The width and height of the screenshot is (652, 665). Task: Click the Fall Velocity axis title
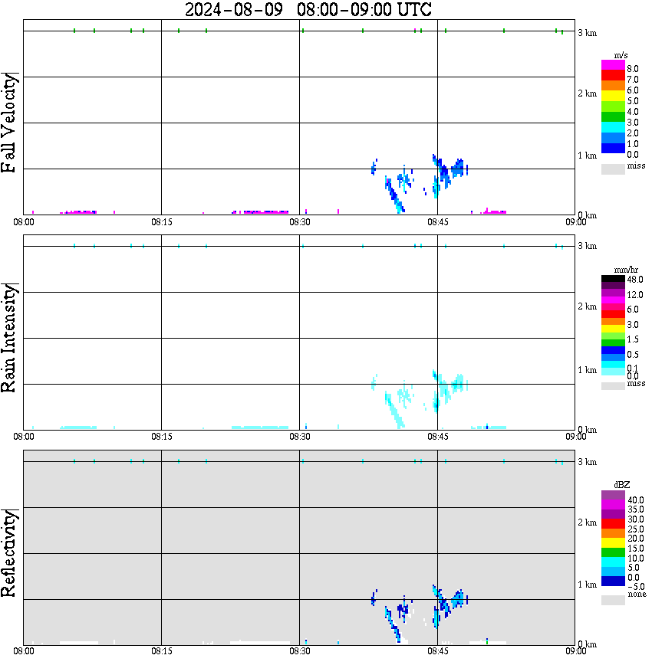point(8,123)
